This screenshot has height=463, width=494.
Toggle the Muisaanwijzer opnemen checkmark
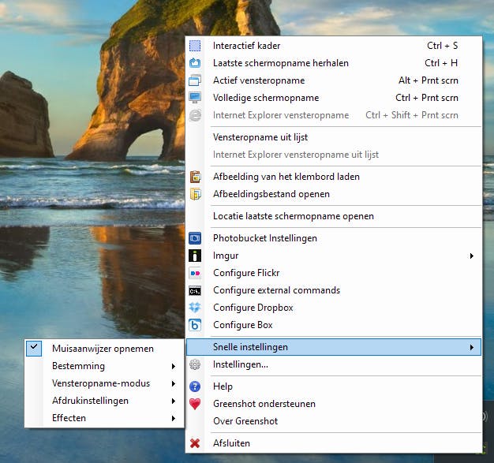pos(34,349)
